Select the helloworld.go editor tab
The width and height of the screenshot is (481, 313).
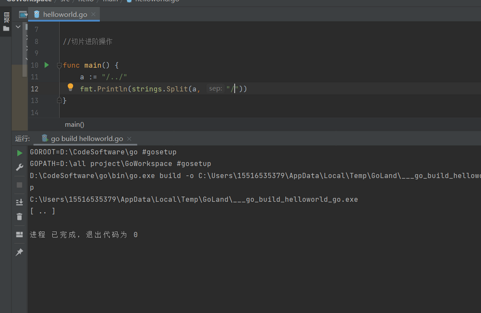64,14
